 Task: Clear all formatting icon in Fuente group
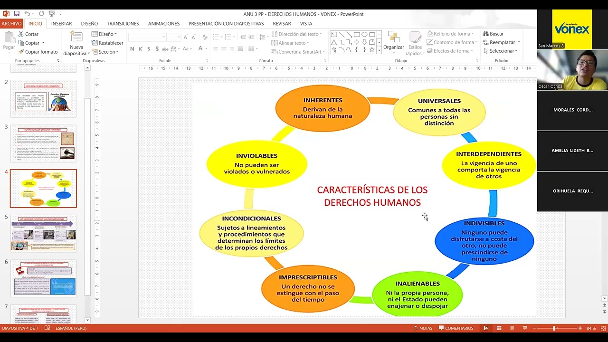205,37
